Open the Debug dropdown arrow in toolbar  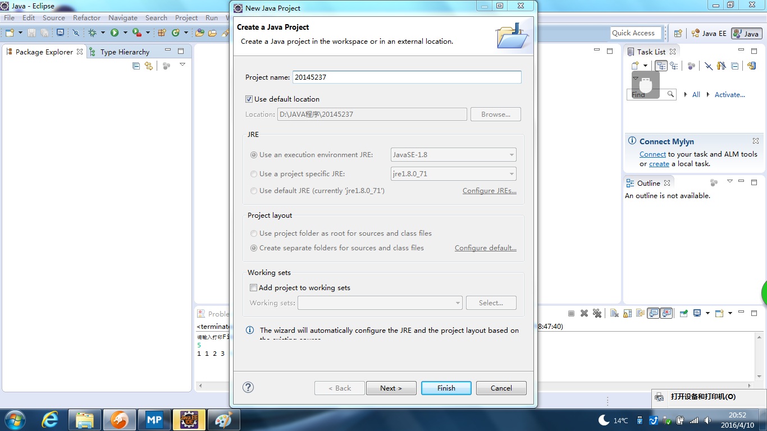103,33
